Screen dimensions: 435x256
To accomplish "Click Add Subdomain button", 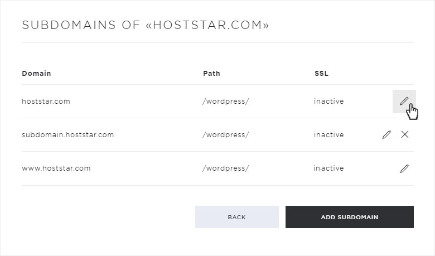I will pyautogui.click(x=350, y=217).
